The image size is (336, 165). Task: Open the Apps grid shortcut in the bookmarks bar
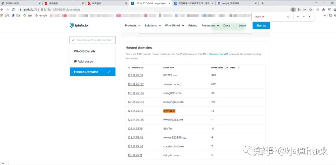pos(5,16)
